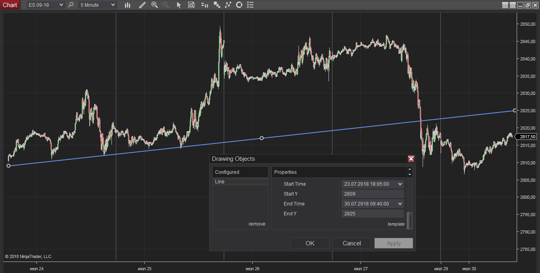Toggle the Chart Trader icon
This screenshot has height=273, width=540.
click(x=204, y=5)
